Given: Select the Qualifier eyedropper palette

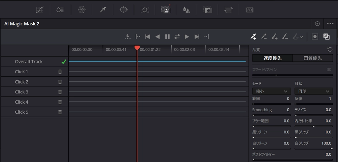Looking at the screenshot, I should pyautogui.click(x=103, y=10).
